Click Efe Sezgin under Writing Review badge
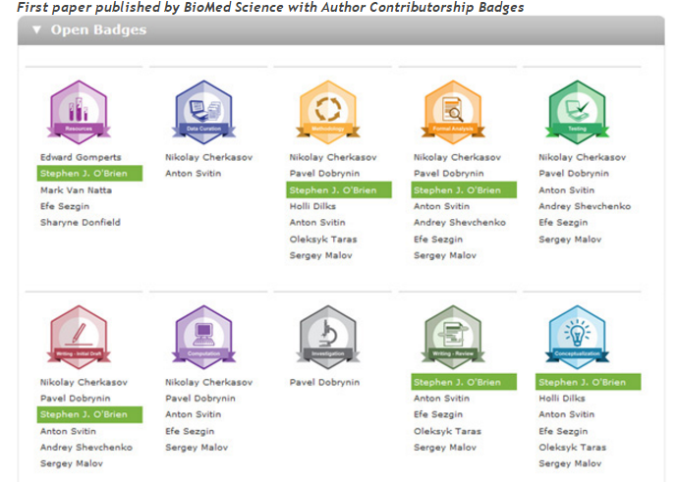Image resolution: width=677 pixels, height=482 pixels. click(438, 414)
